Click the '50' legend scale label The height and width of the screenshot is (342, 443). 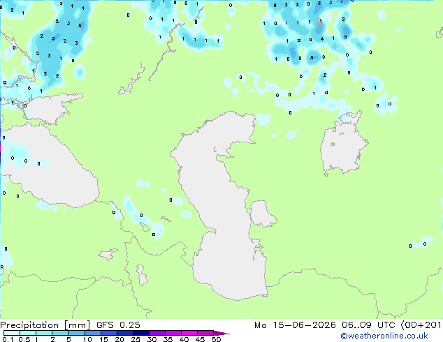(x=217, y=339)
